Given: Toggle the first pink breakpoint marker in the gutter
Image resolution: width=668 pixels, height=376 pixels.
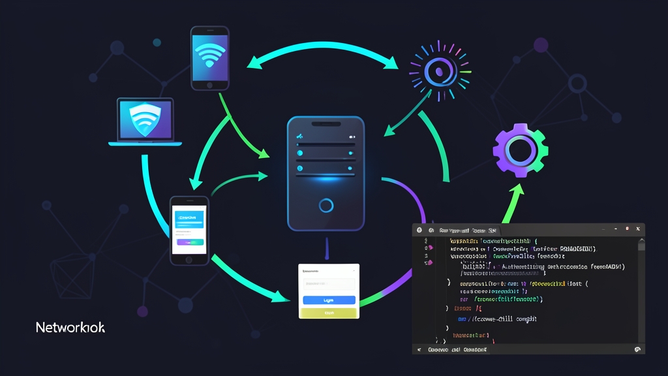Looking at the screenshot, I should click(431, 247).
